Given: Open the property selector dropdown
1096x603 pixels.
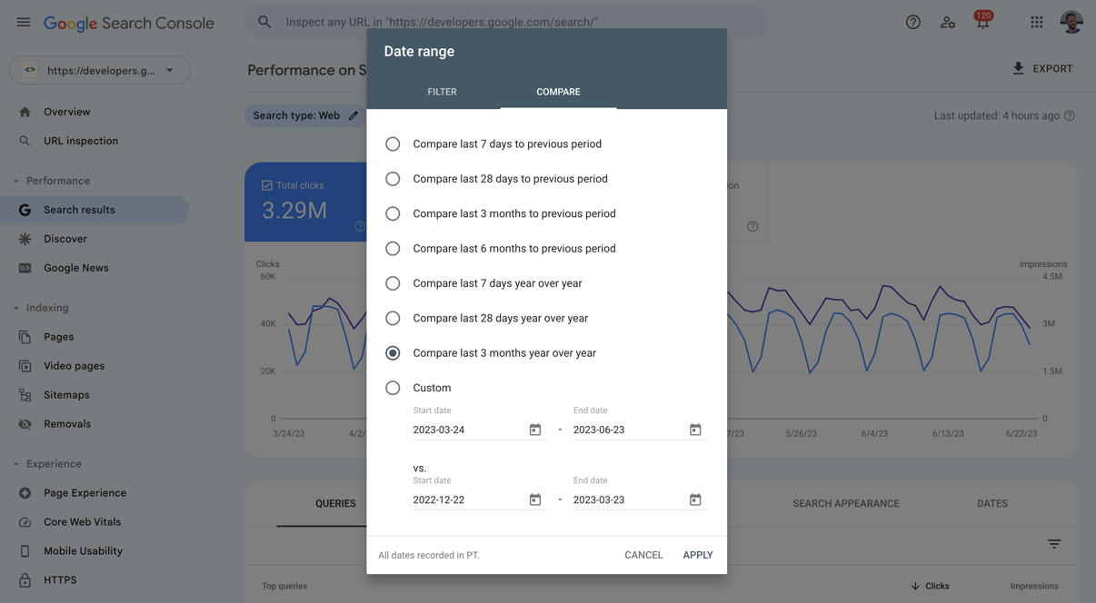Looking at the screenshot, I should pyautogui.click(x=100, y=69).
